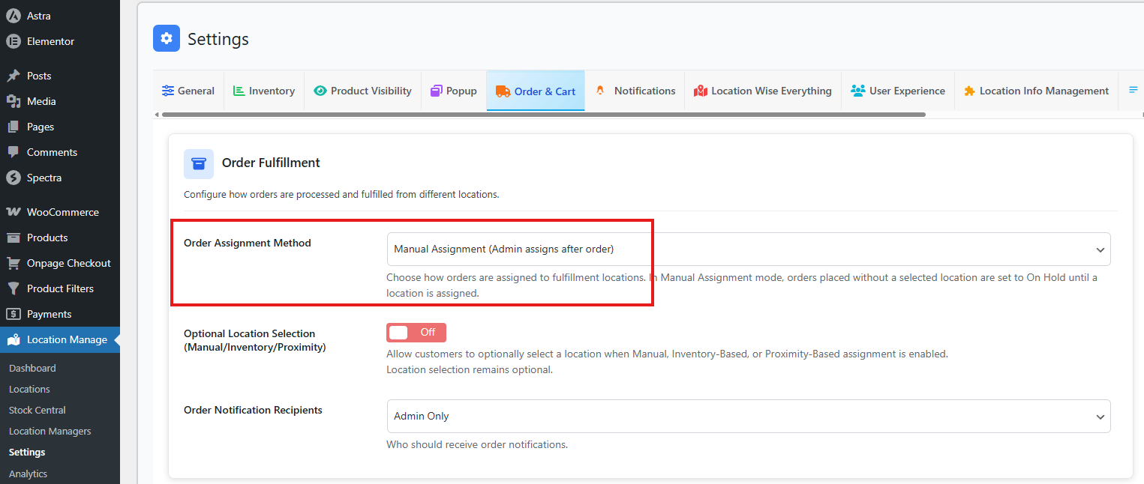Open the Popup tab

(x=454, y=91)
